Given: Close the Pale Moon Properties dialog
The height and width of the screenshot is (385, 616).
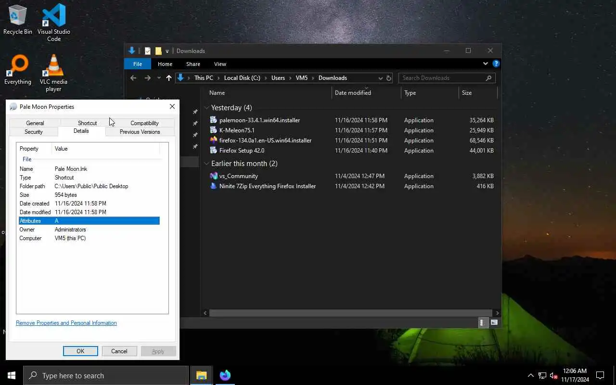Looking at the screenshot, I should tap(172, 107).
